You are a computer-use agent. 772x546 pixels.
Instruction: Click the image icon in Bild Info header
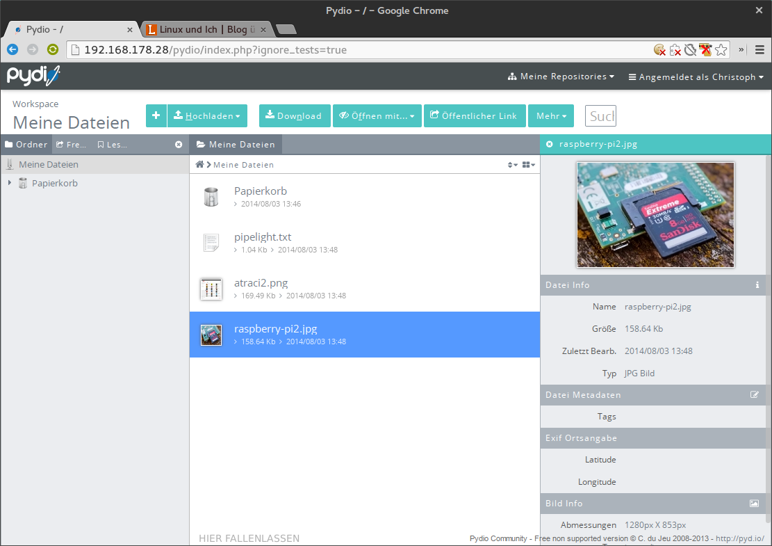click(754, 504)
